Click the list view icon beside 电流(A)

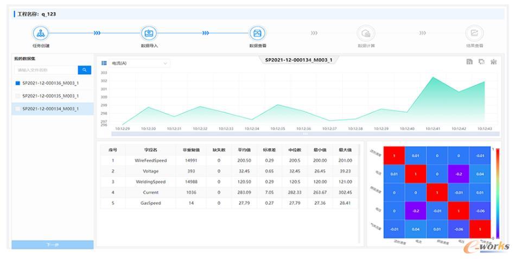click(x=104, y=63)
